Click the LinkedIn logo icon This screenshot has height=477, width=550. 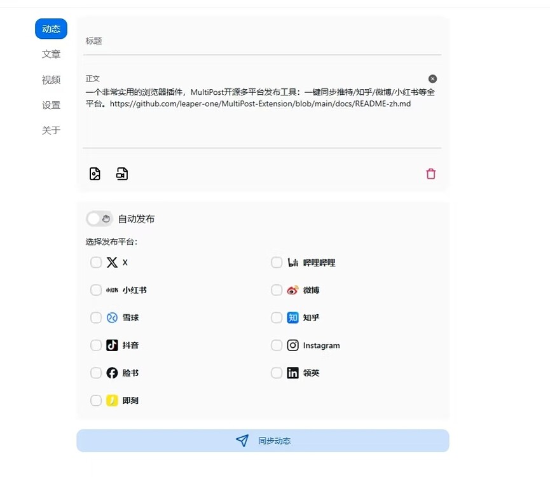click(293, 373)
